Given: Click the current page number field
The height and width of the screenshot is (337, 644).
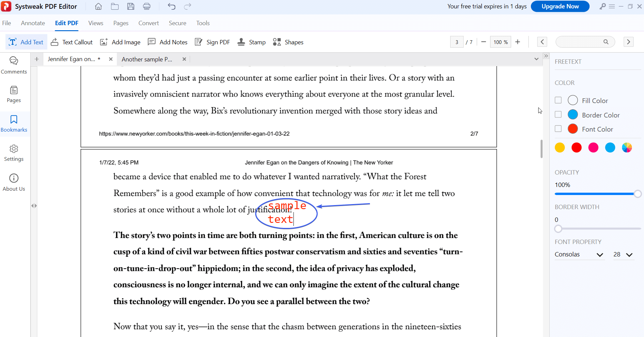Looking at the screenshot, I should tap(457, 42).
